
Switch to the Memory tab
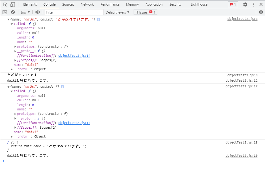132,4
